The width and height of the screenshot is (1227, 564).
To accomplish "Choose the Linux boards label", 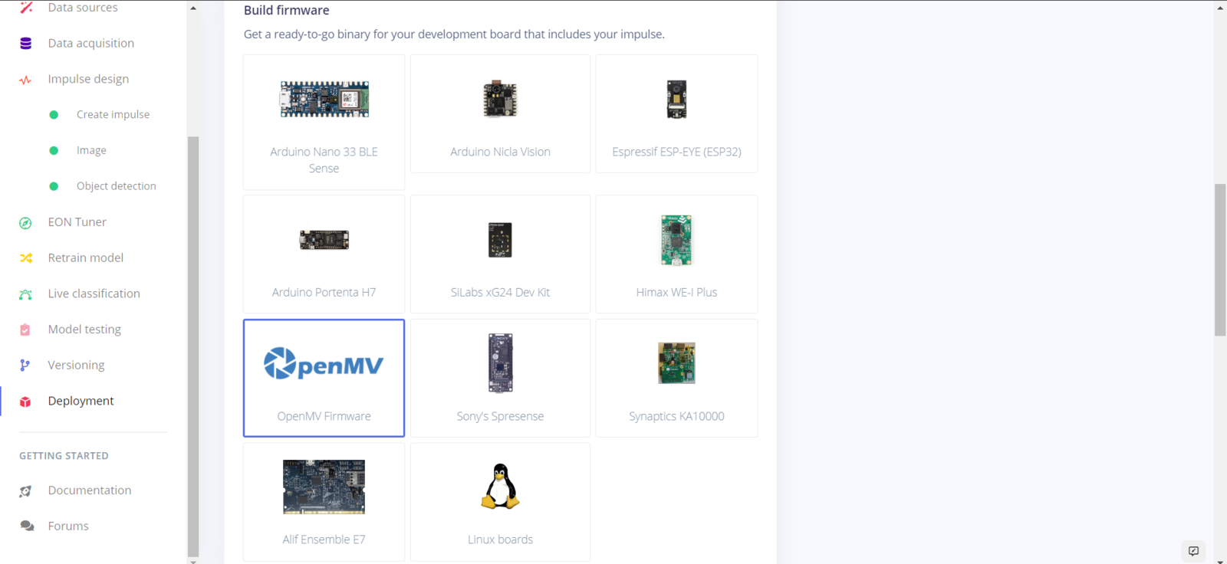I will [x=500, y=540].
